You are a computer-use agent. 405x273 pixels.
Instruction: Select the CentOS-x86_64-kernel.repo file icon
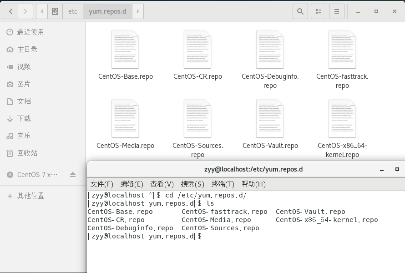[342, 119]
